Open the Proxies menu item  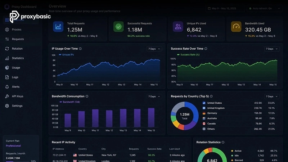(x=17, y=30)
